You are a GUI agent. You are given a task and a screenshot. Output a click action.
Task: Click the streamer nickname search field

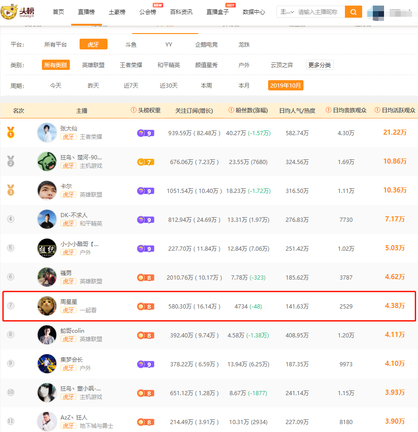[x=320, y=12]
